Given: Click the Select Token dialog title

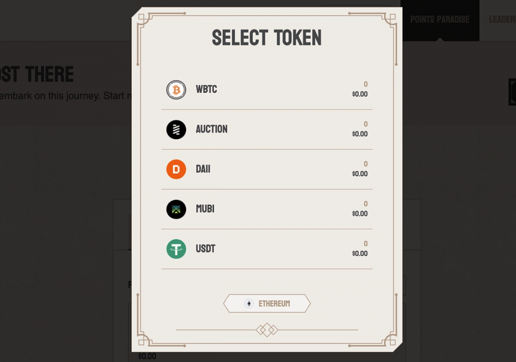Looking at the screenshot, I should (267, 38).
